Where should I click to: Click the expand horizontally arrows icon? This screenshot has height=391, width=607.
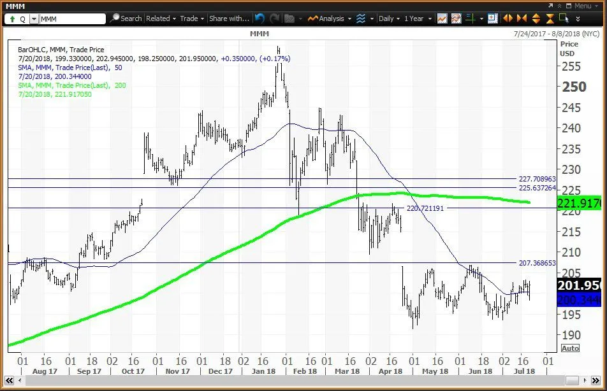click(x=508, y=18)
